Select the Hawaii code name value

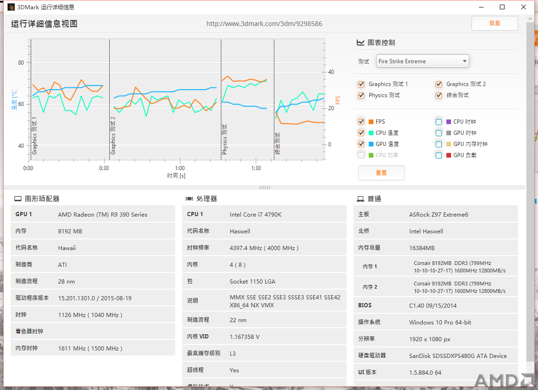pyautogui.click(x=67, y=248)
